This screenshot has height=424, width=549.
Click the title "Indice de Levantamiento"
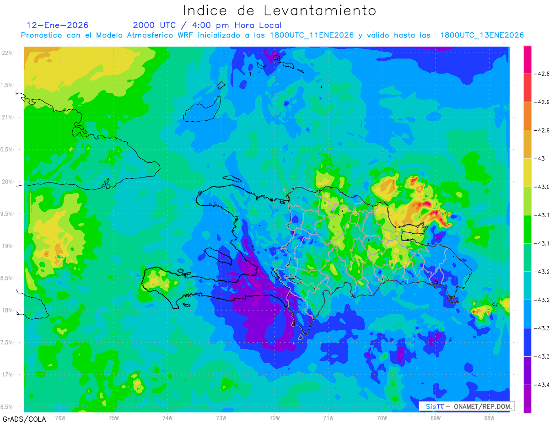tap(280, 11)
